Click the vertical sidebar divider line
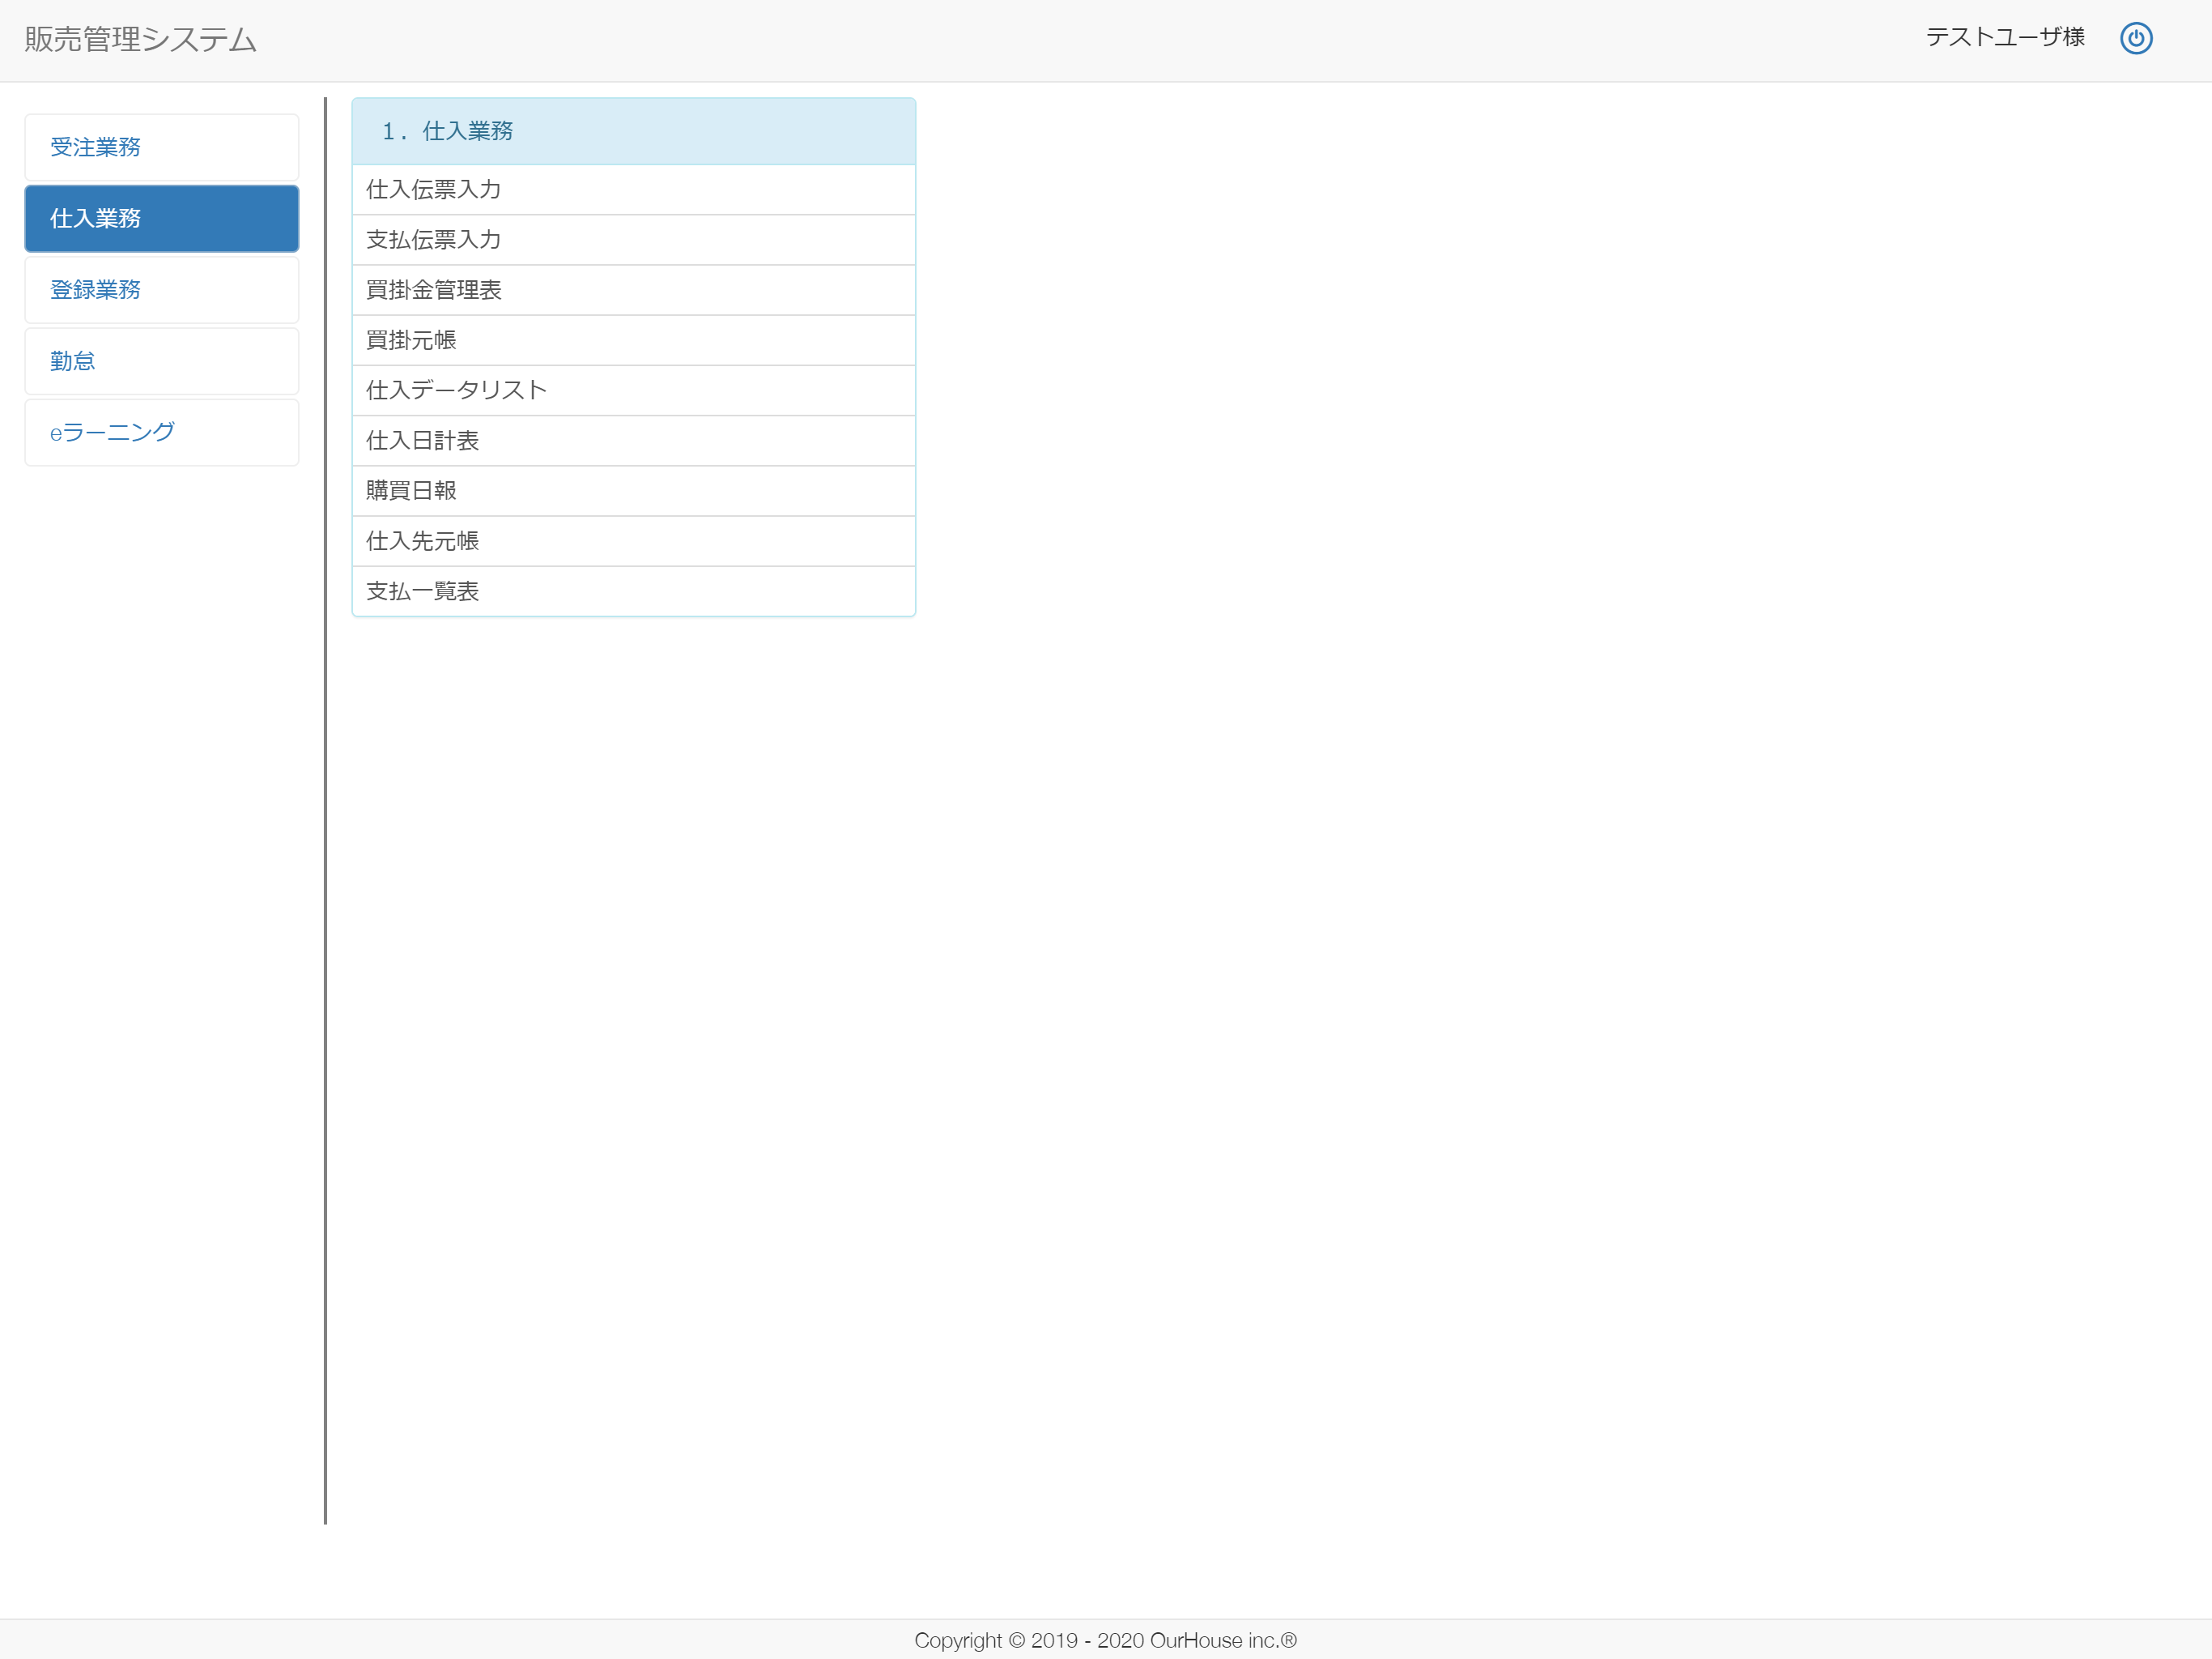The image size is (2212, 1659). tap(326, 811)
